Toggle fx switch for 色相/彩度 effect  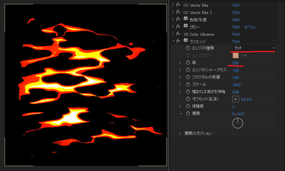[178, 20]
